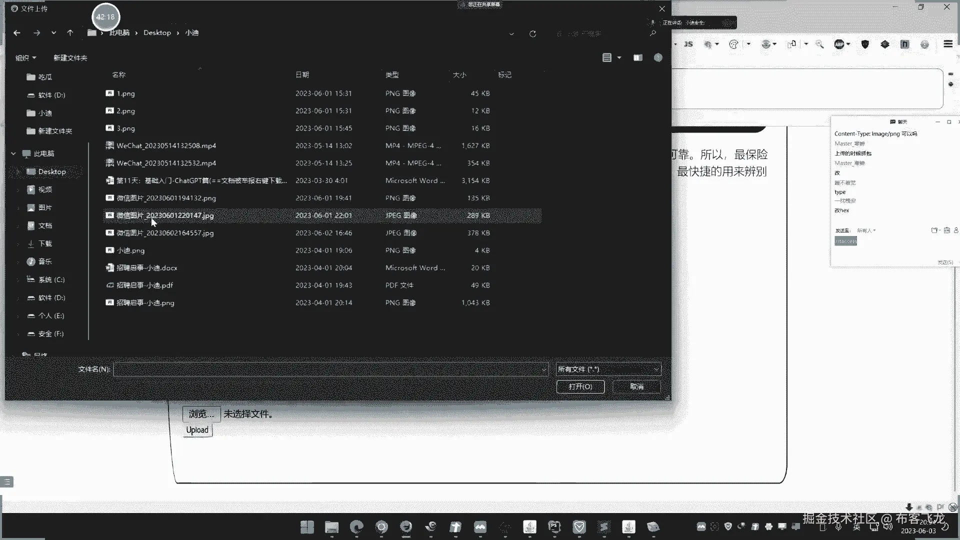Viewport: 960px width, 540px height.
Task: Open the browser hamburger menu icon
Action: click(x=947, y=44)
